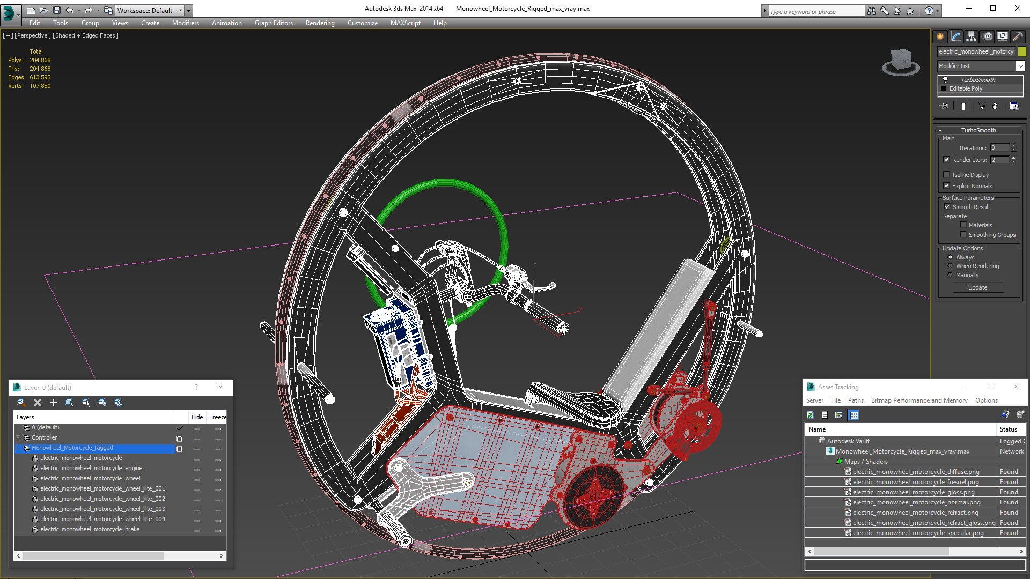This screenshot has height=579, width=1030.
Task: Open the Quick Access toolbar customize arrow
Action: coord(189,10)
